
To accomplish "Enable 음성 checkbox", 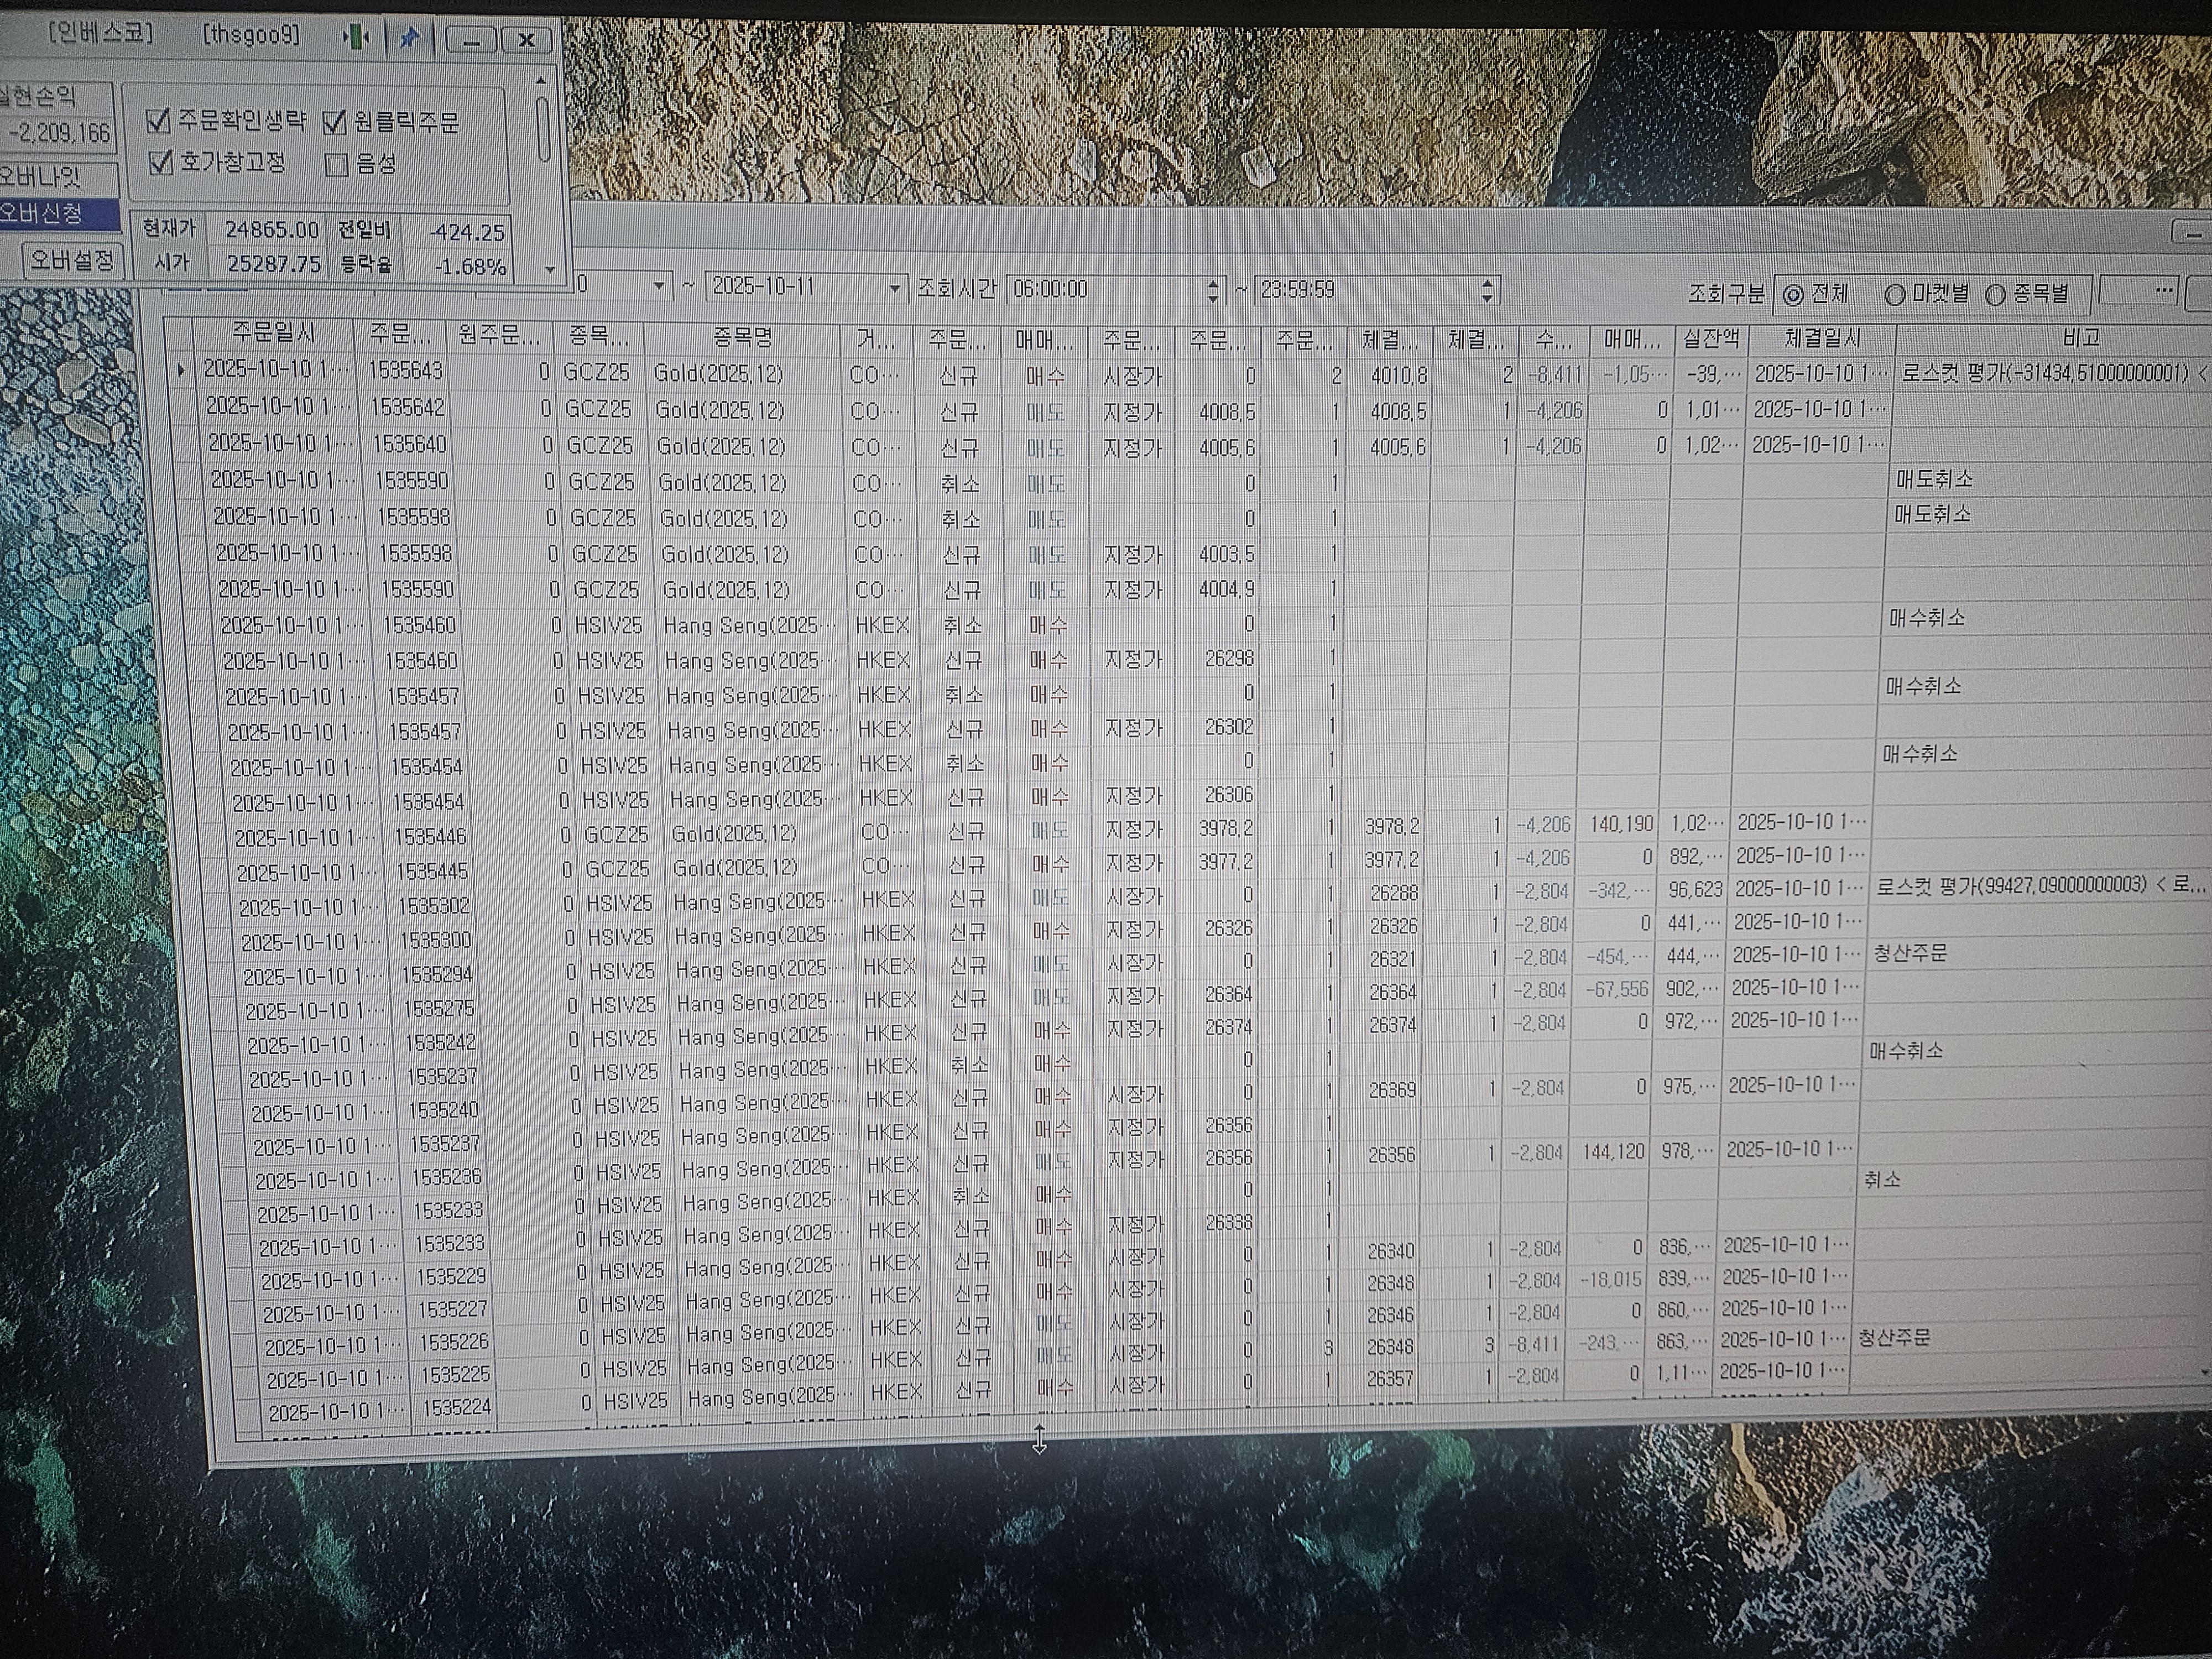I will (337, 164).
